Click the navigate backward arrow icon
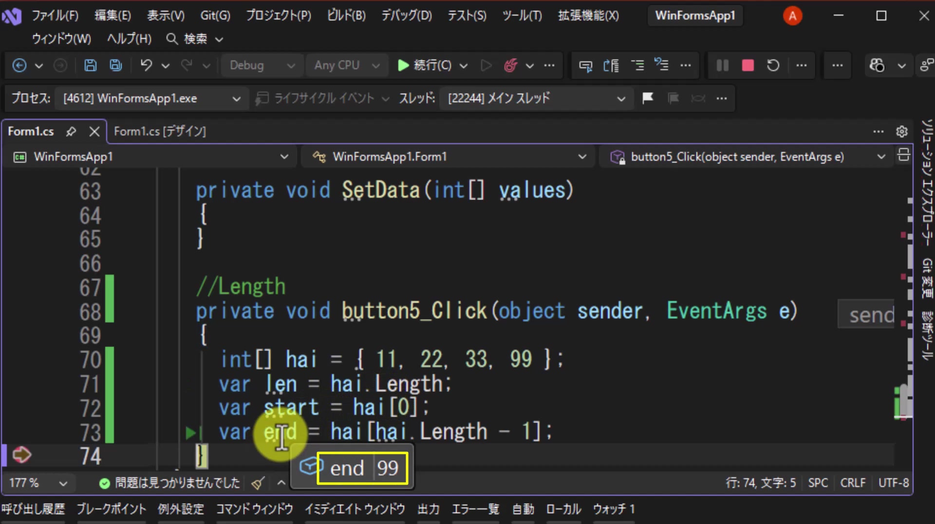The image size is (935, 524). pyautogui.click(x=19, y=65)
